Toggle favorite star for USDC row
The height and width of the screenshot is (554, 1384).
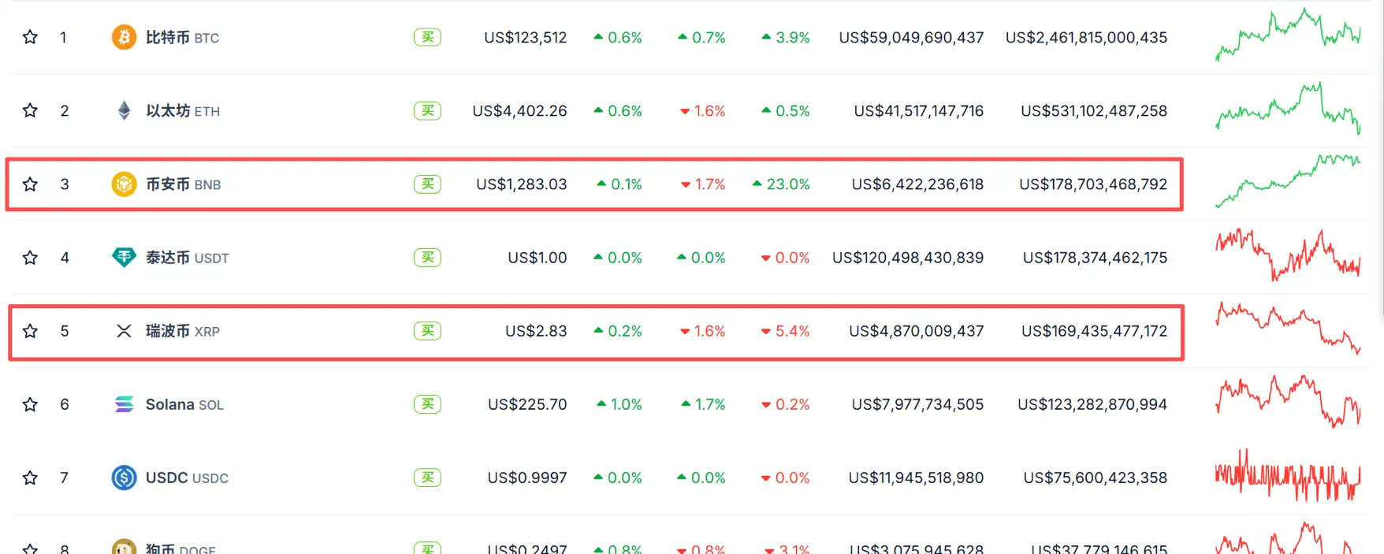pyautogui.click(x=30, y=478)
